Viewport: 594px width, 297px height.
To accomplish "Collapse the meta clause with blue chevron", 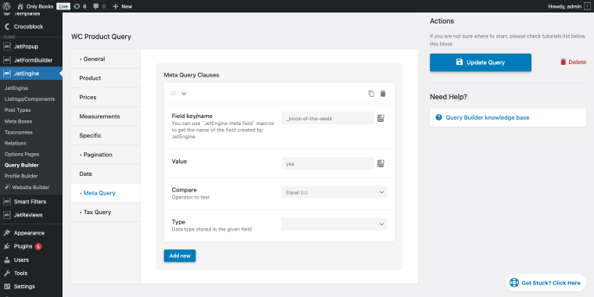I will [184, 94].
